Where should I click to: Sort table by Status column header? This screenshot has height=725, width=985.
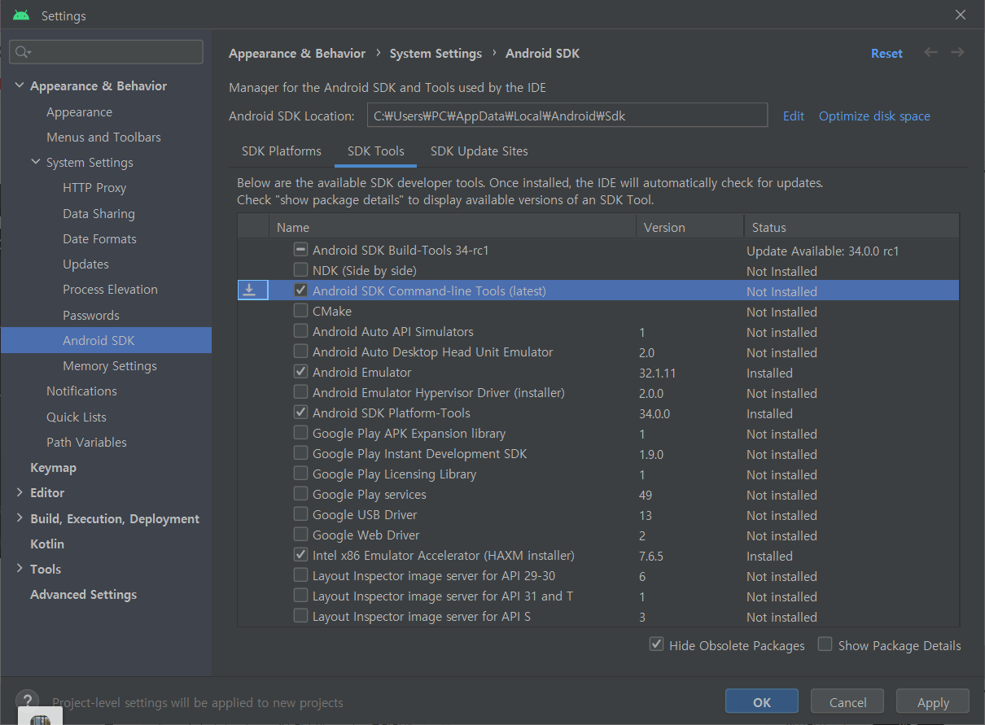click(851, 227)
